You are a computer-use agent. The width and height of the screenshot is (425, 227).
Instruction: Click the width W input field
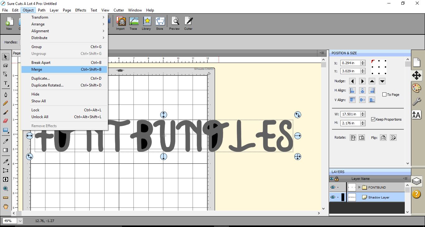coord(350,114)
